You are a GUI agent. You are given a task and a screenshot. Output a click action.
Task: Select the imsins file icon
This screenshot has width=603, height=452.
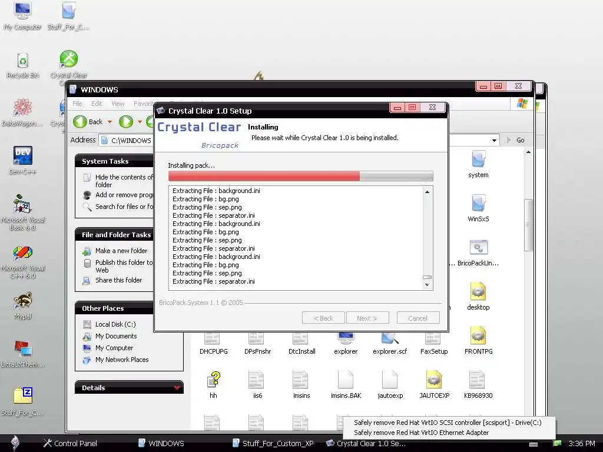pos(301,385)
